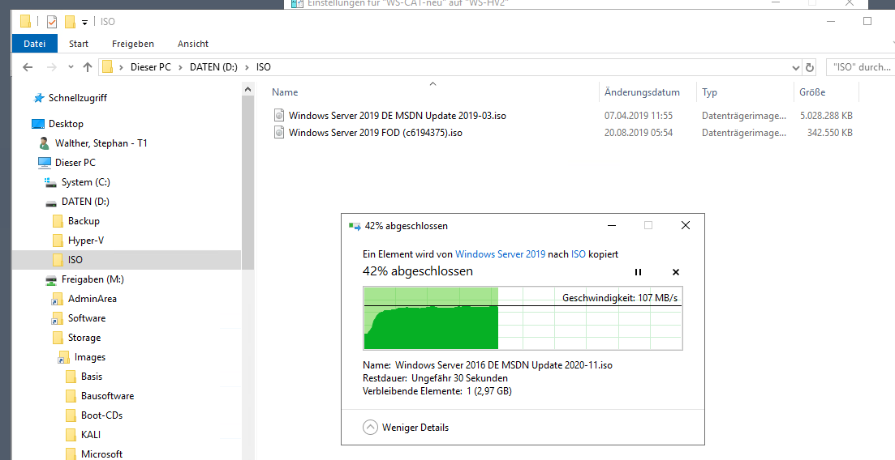Switch to the Ansicht ribbon tab
This screenshot has width=895, height=460.
pyautogui.click(x=193, y=44)
